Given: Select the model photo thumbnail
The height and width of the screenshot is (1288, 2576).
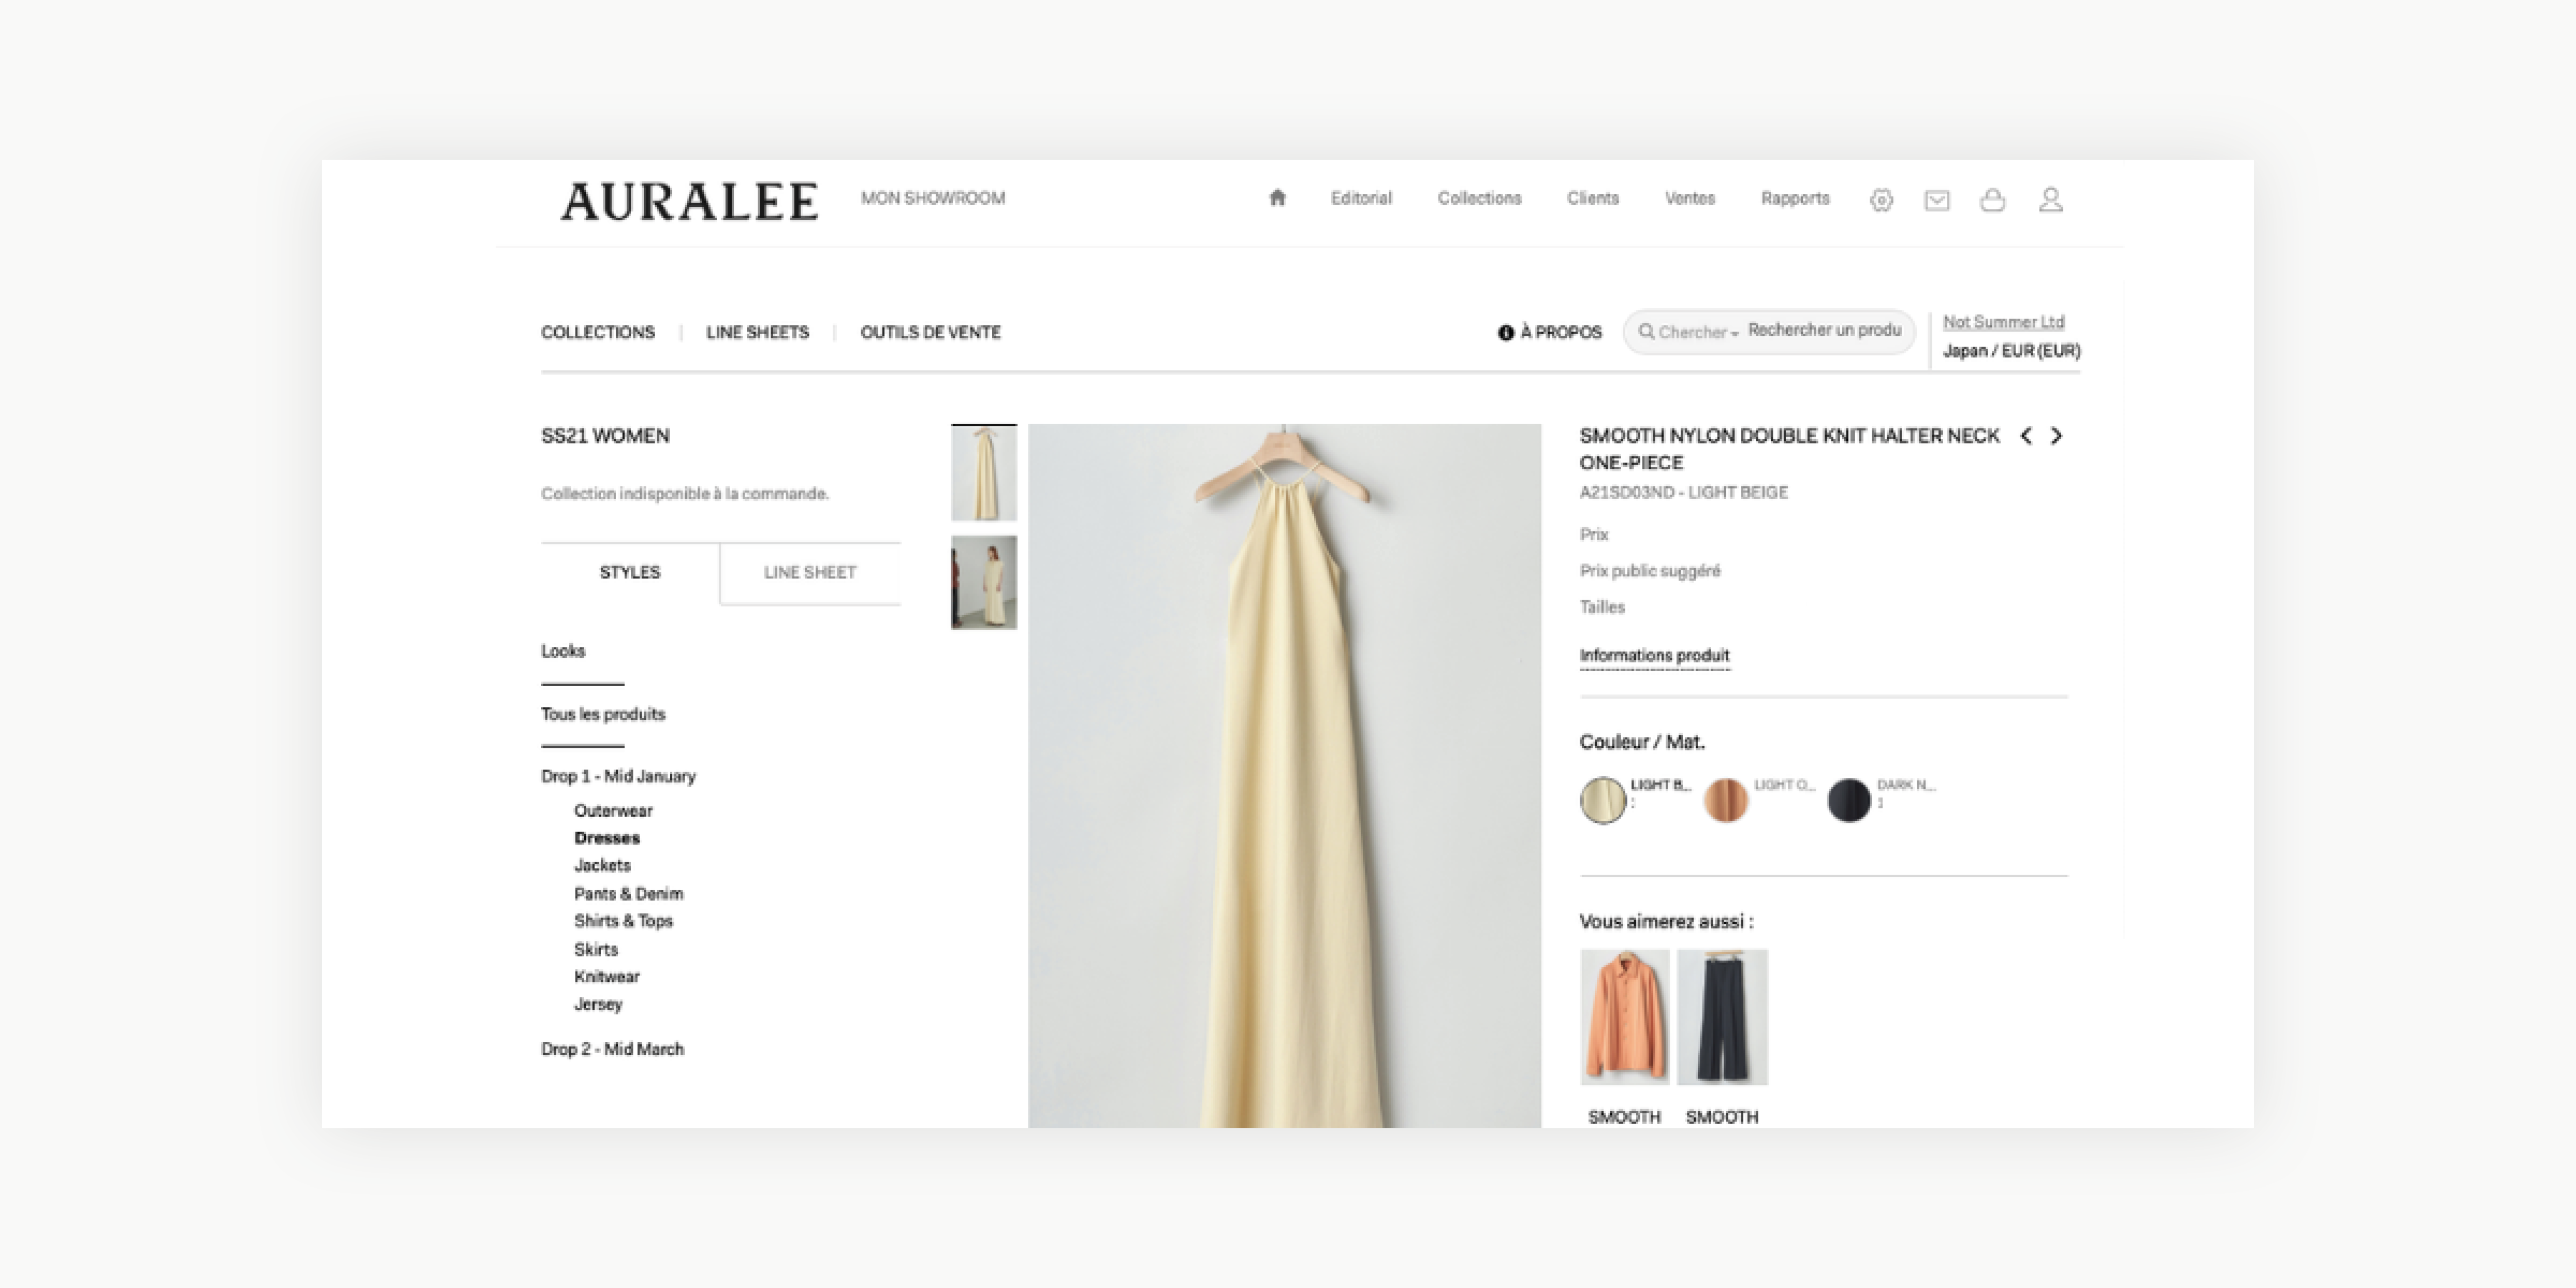Looking at the screenshot, I should click(x=984, y=582).
